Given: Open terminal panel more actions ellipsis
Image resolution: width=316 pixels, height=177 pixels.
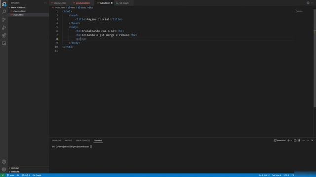Looking at the screenshot, I should tap(304, 141).
